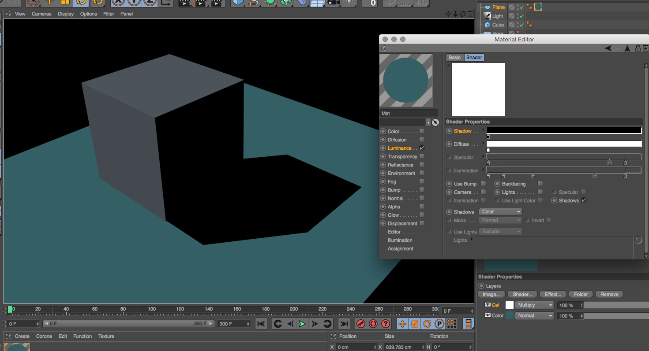The height and width of the screenshot is (351, 649).
Task: Switch to the Basic tab in Material Editor
Action: 454,57
